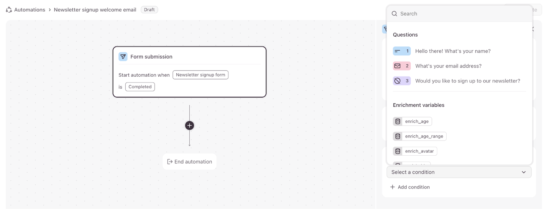Open the Completed status selector

[x=140, y=87]
